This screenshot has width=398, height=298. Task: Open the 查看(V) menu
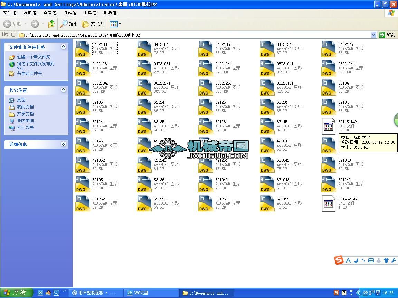click(50, 13)
